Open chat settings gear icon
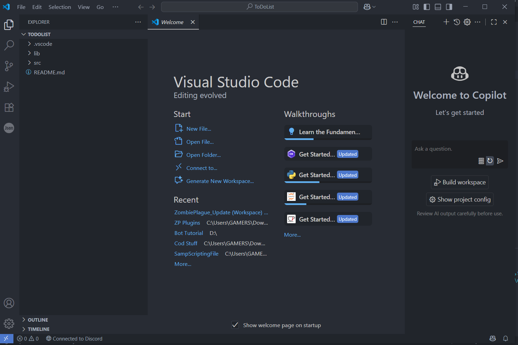This screenshot has height=345, width=518. [467, 22]
